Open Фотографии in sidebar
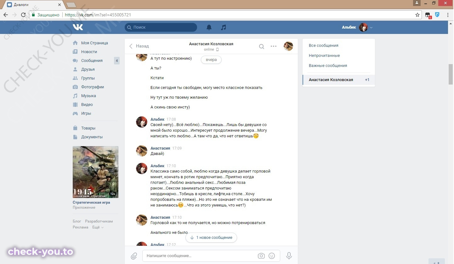This screenshot has height=264, width=454. tap(93, 87)
